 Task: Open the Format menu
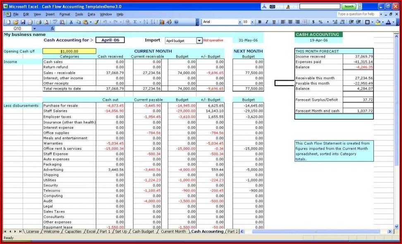click(65, 14)
